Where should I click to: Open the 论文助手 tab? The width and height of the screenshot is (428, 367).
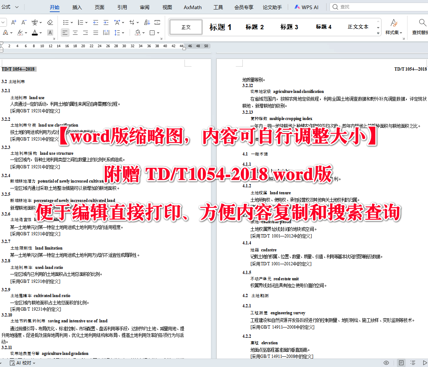[x=272, y=7]
